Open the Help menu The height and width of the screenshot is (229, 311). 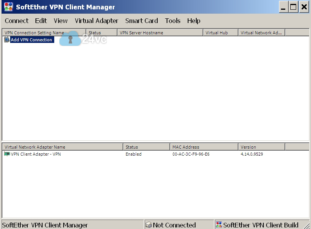click(x=194, y=21)
